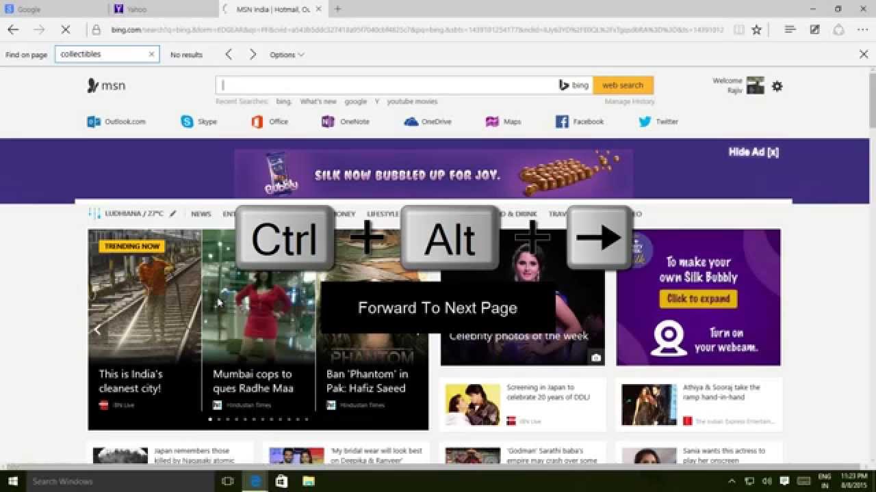
Task: Open the More actions menu
Action: [x=862, y=29]
